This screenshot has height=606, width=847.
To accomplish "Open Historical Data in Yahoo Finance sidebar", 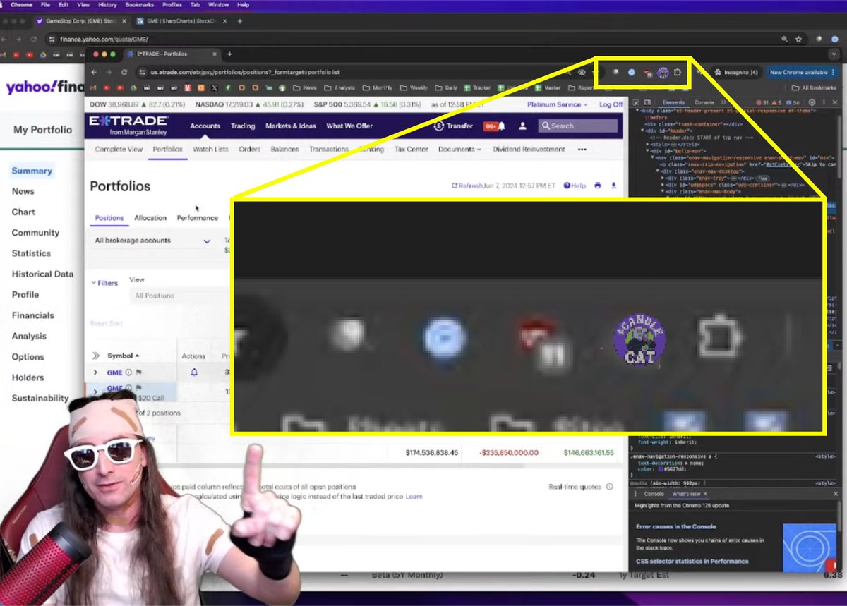I will 42,274.
